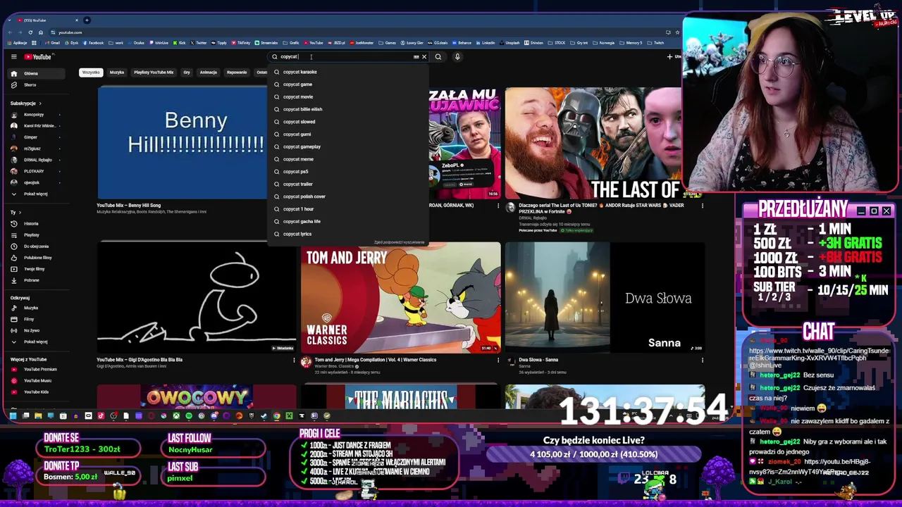Image resolution: width=902 pixels, height=507 pixels.
Task: Pick the 'copycat karaoke' suggestion
Action: point(349,72)
